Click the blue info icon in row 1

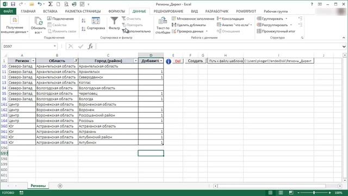coord(169,62)
